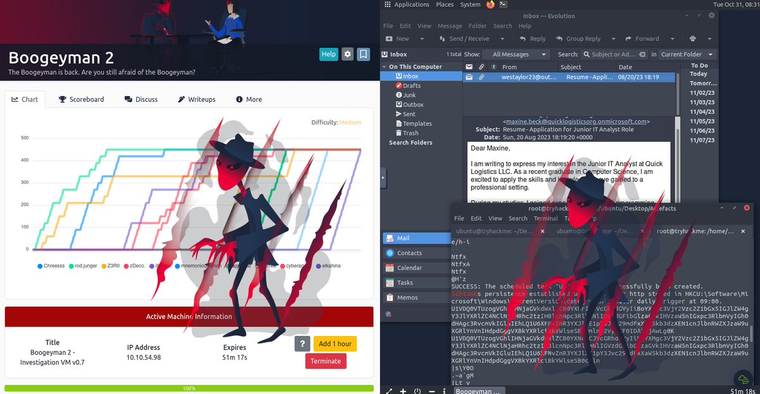Viewport: 760px width, 394px height.
Task: Open Evolution's Message menu
Action: coord(450,26)
